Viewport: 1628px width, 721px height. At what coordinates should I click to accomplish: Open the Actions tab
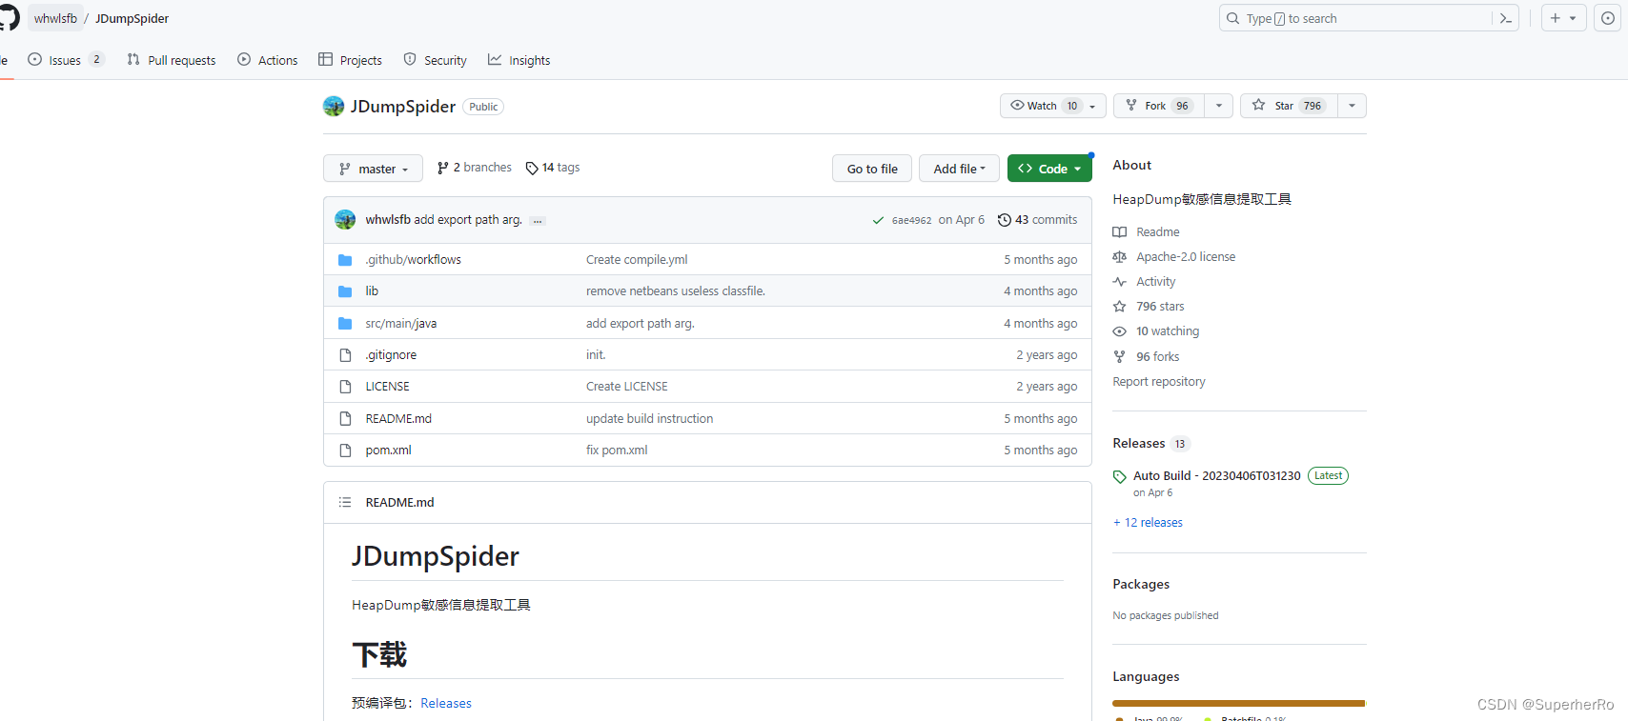(x=268, y=60)
